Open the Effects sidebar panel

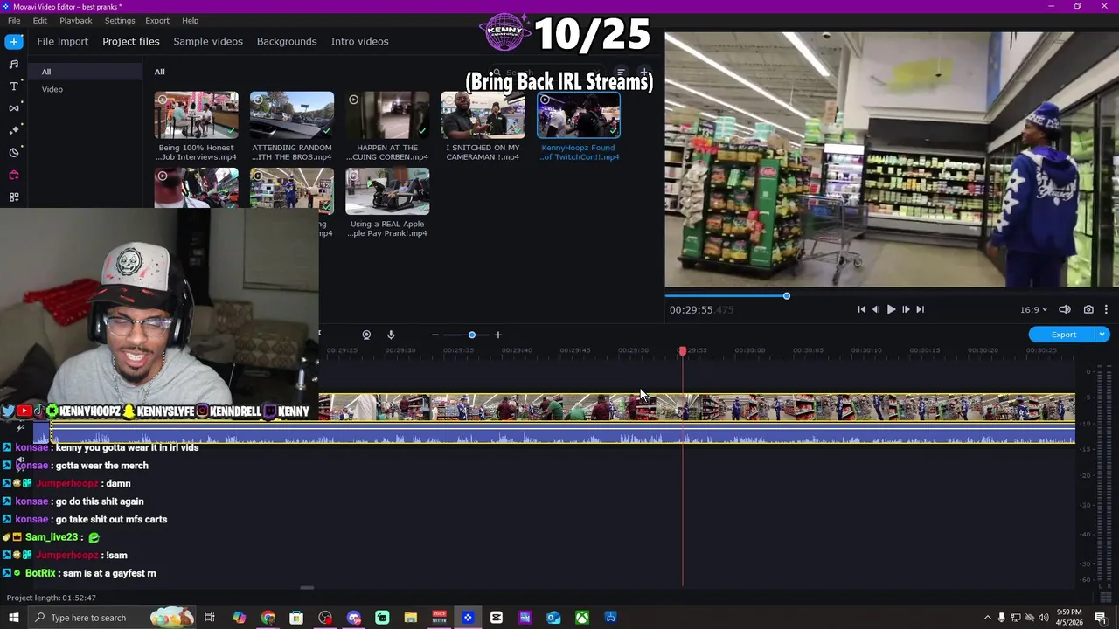click(x=14, y=130)
